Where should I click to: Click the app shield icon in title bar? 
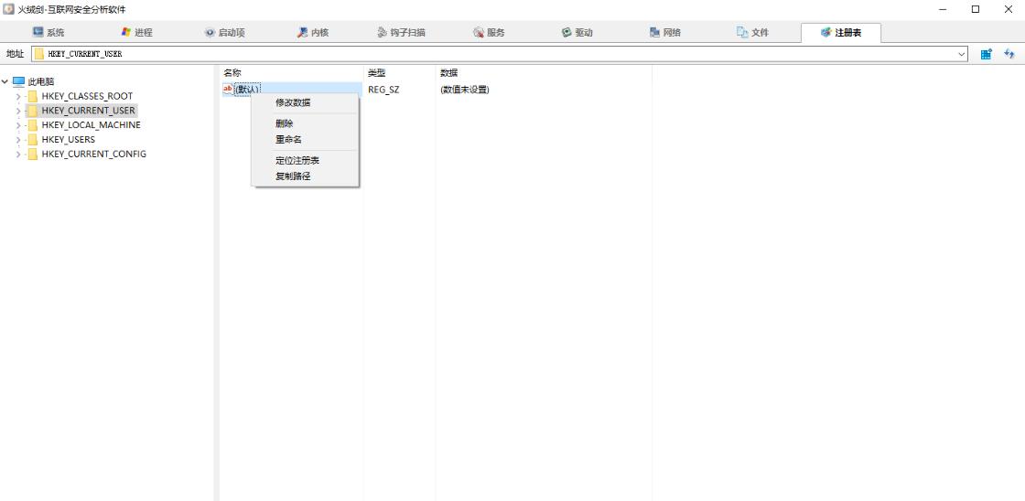pos(8,9)
